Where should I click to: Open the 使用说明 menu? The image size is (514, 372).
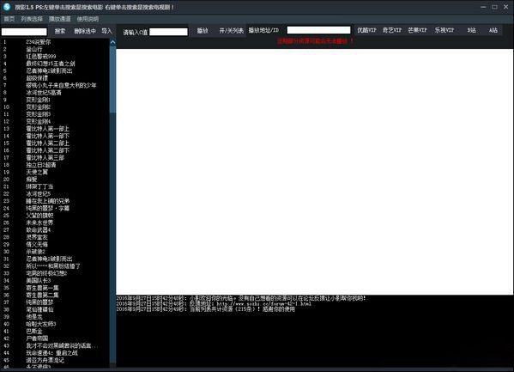click(88, 19)
